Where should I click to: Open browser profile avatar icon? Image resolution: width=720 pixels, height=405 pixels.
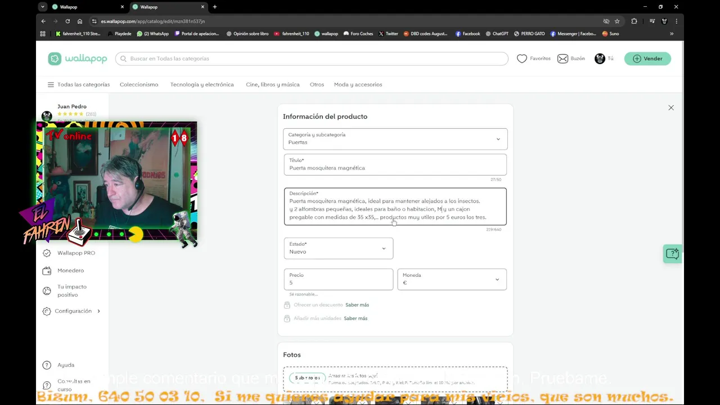point(664,21)
